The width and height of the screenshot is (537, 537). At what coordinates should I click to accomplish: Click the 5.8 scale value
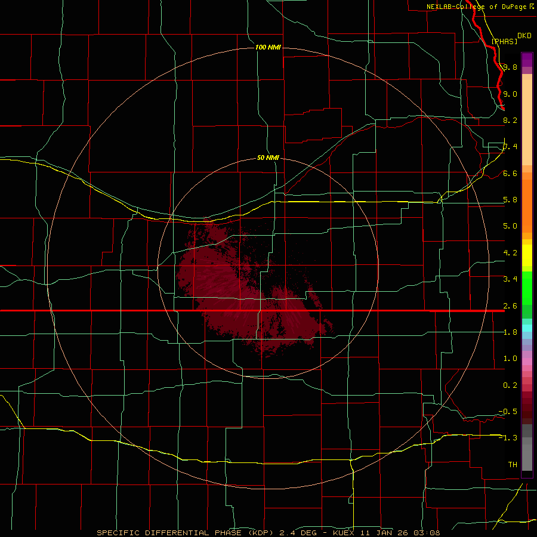click(x=510, y=200)
